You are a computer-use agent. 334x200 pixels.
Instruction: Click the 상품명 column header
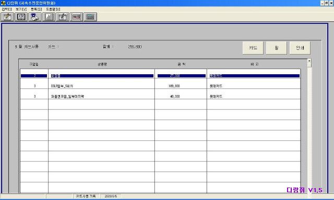pos(102,64)
